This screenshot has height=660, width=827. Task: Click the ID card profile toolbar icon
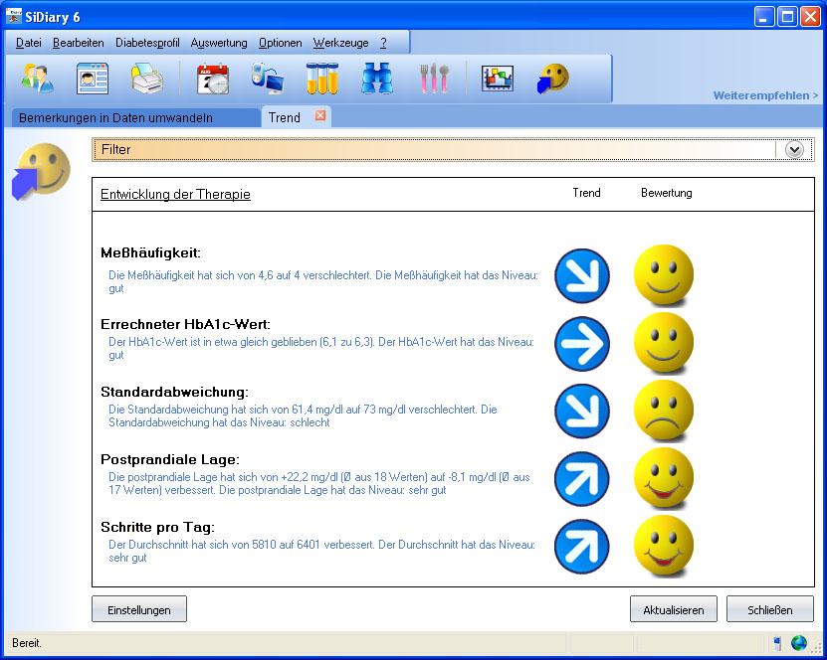[x=93, y=79]
